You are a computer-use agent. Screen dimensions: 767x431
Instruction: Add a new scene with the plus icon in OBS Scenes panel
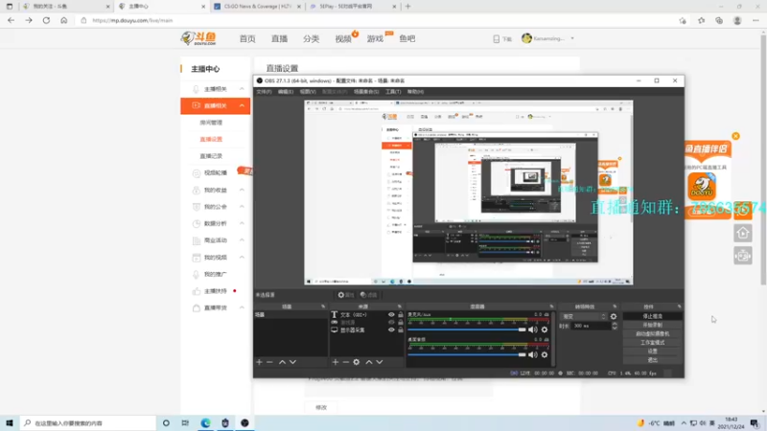(259, 362)
